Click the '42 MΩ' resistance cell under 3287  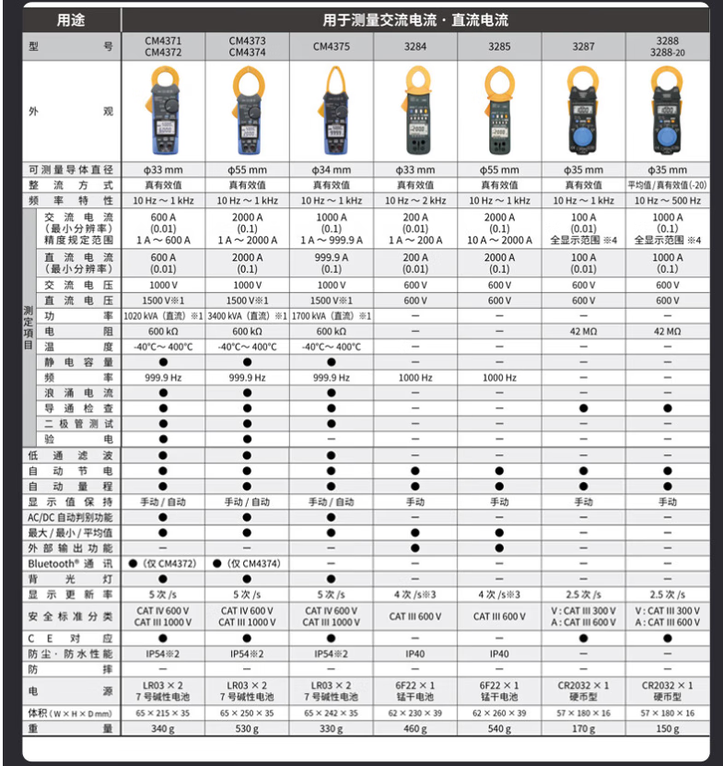583,331
